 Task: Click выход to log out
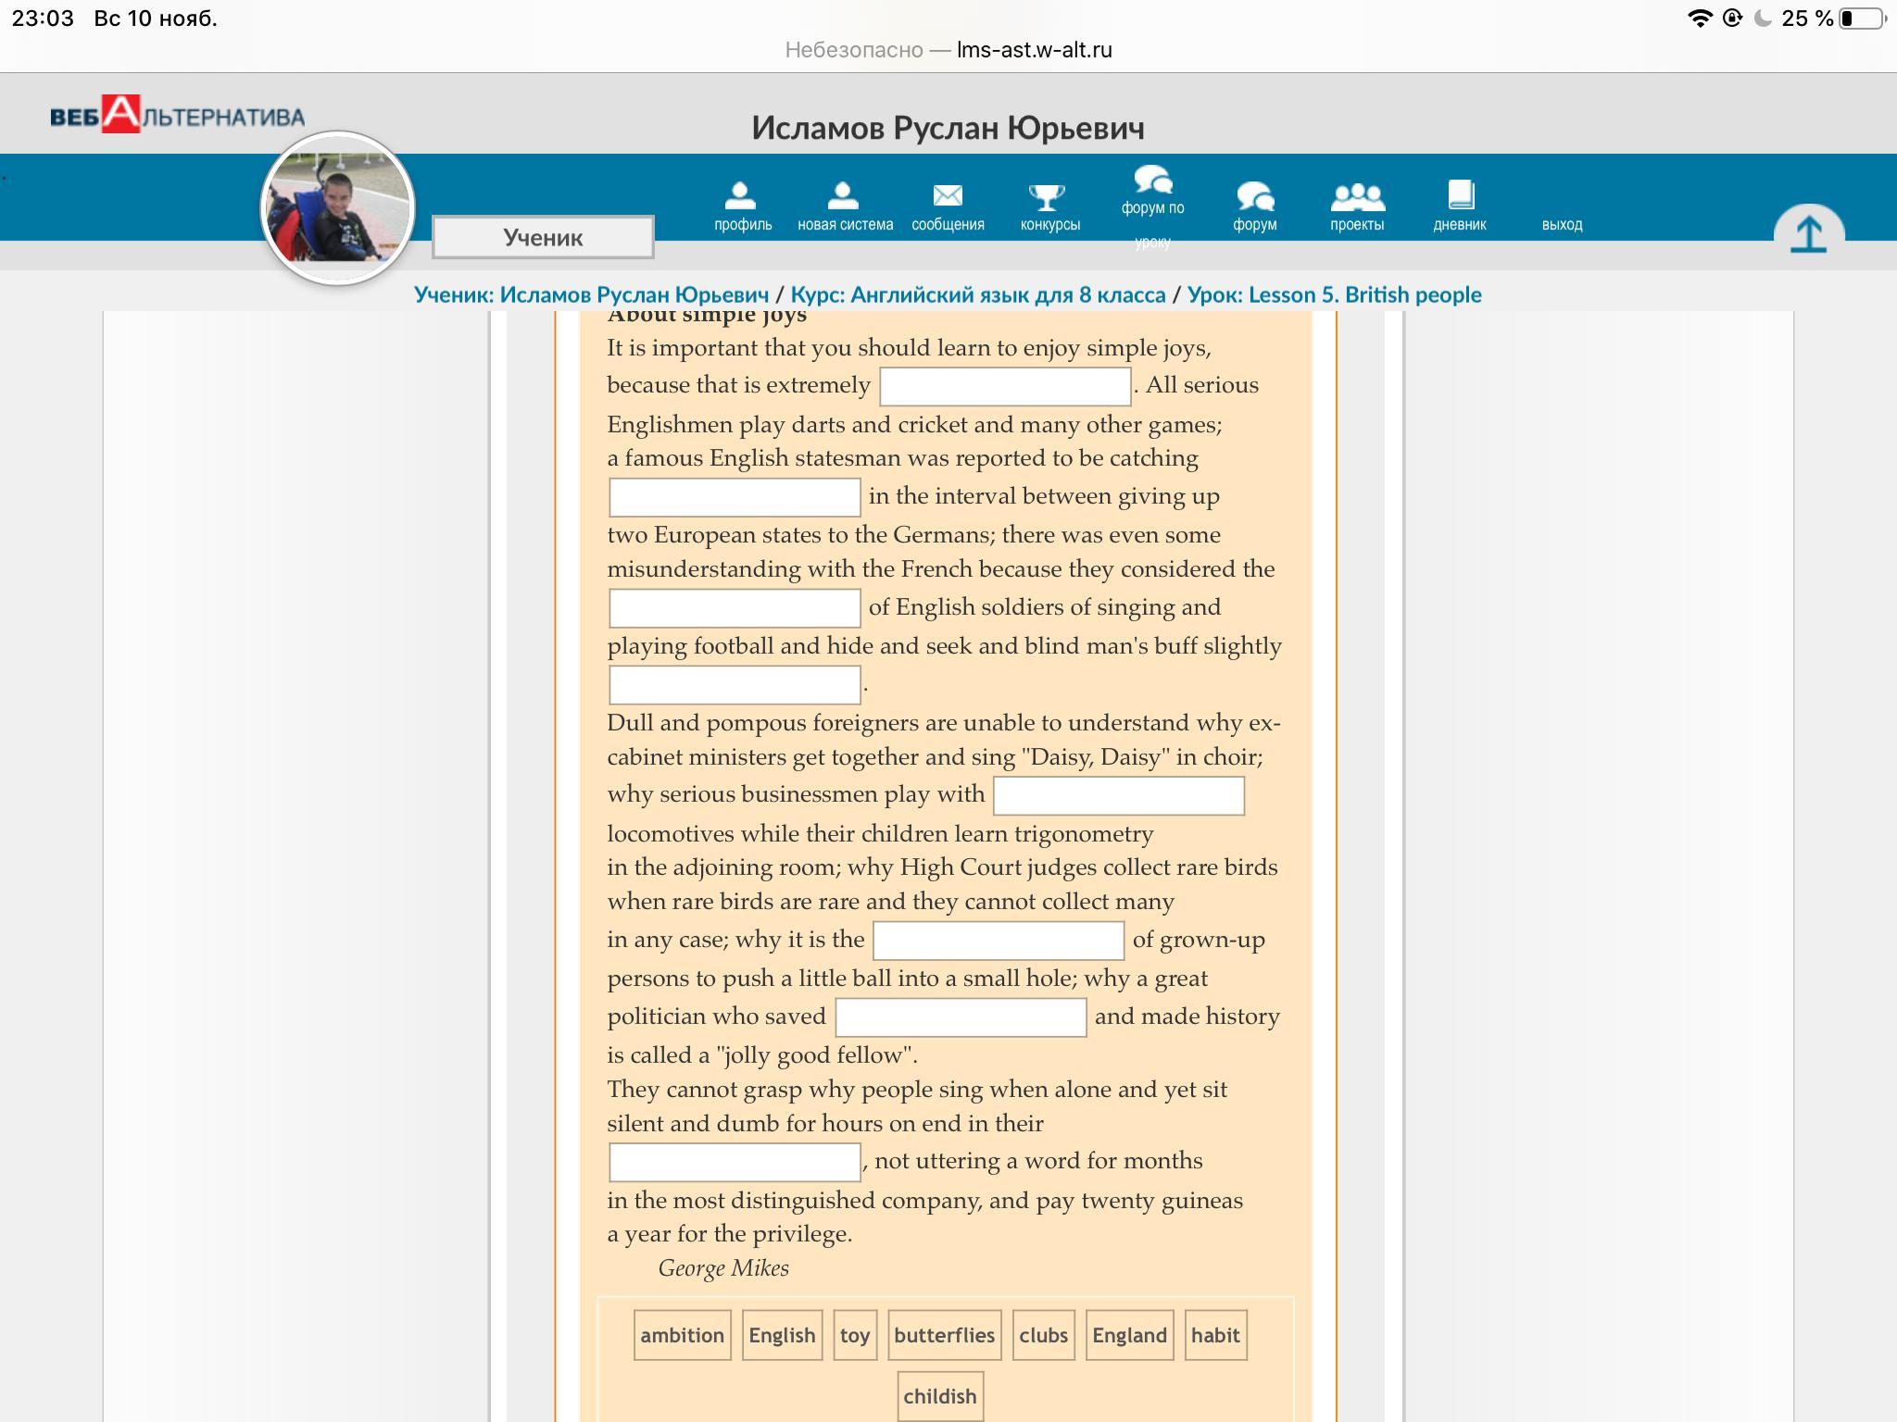1562,224
